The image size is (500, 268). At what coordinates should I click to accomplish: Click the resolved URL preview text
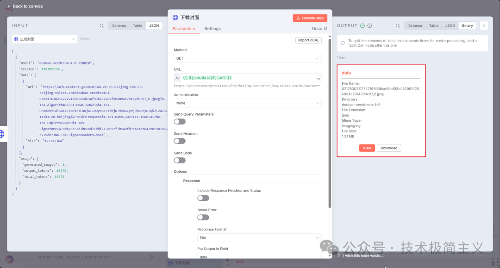click(247, 86)
